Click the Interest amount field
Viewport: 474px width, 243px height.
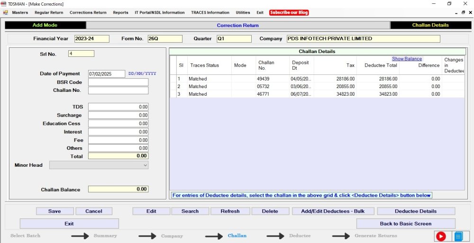click(x=118, y=132)
